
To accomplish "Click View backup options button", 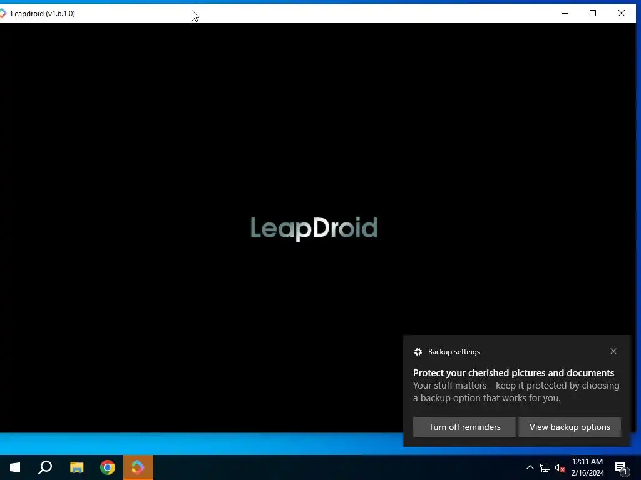I will click(570, 427).
